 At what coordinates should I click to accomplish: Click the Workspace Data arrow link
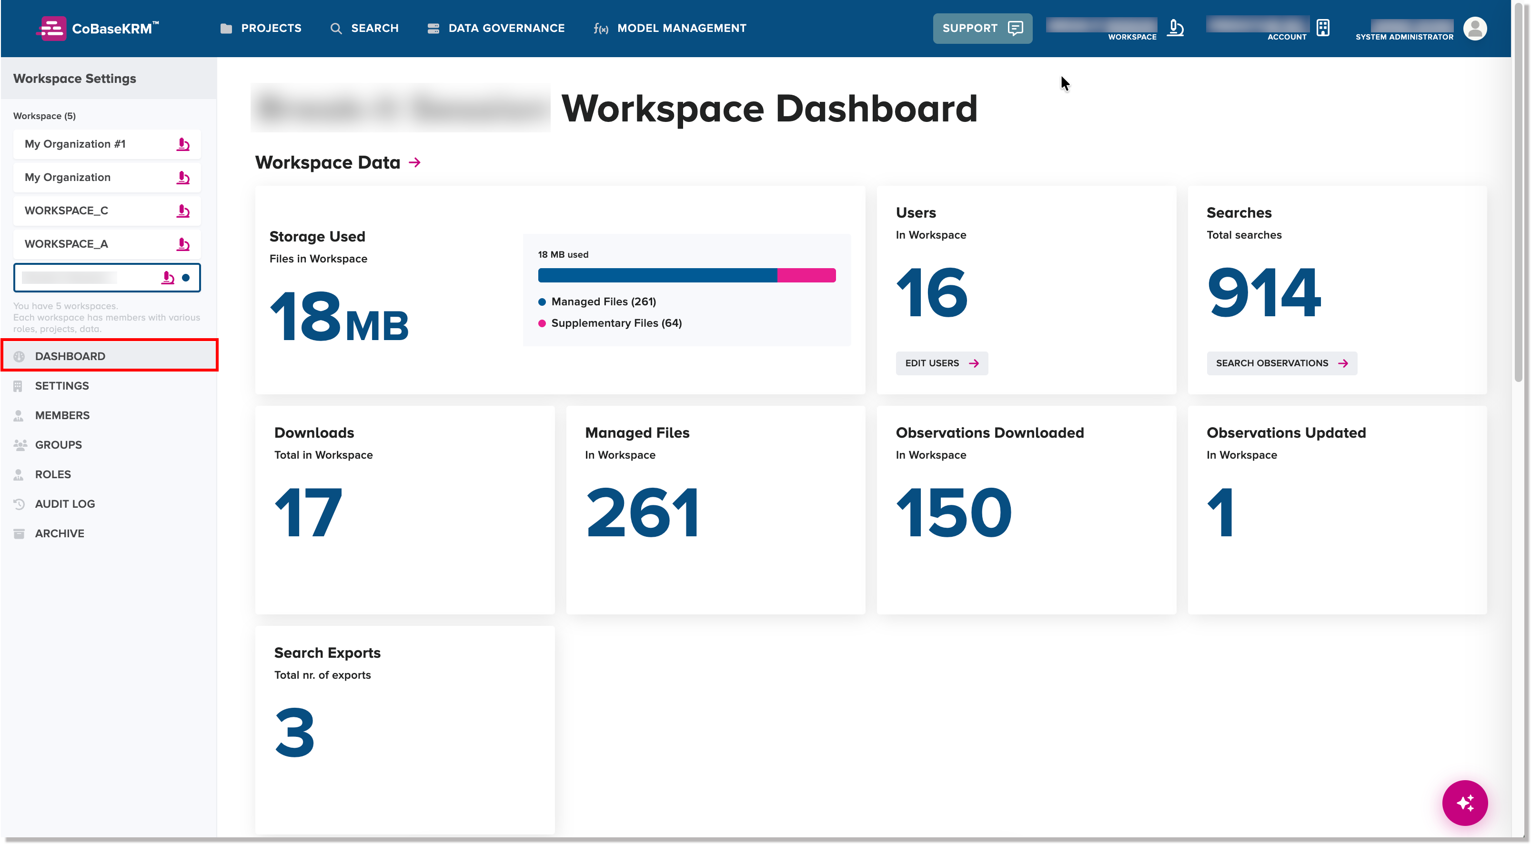click(x=415, y=162)
